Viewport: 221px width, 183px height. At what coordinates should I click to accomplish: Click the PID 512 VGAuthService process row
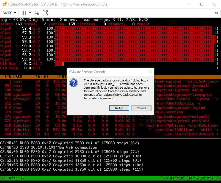click(x=110, y=103)
